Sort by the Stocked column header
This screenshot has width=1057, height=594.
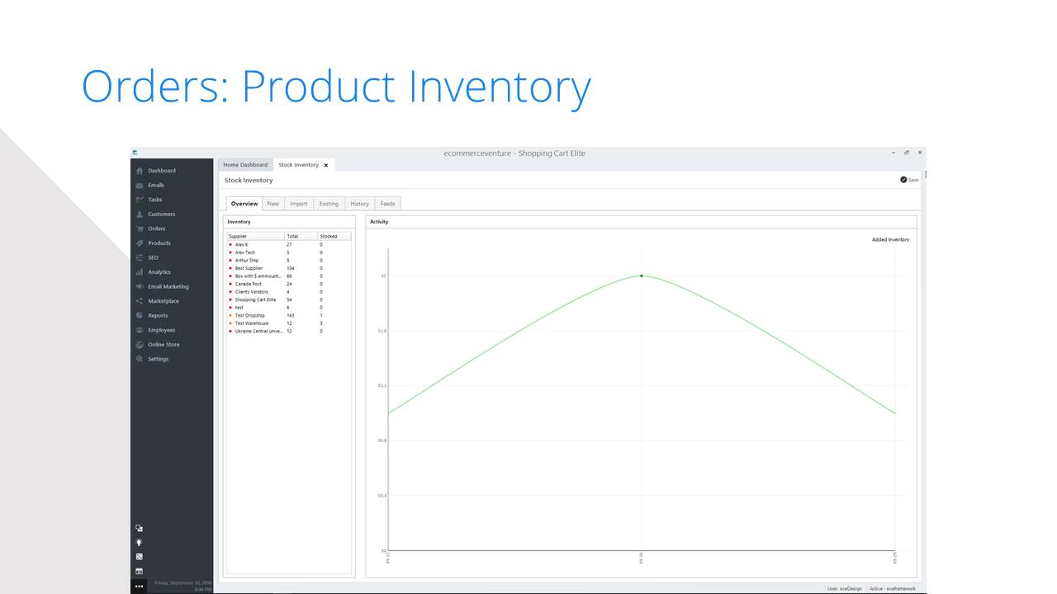(334, 237)
